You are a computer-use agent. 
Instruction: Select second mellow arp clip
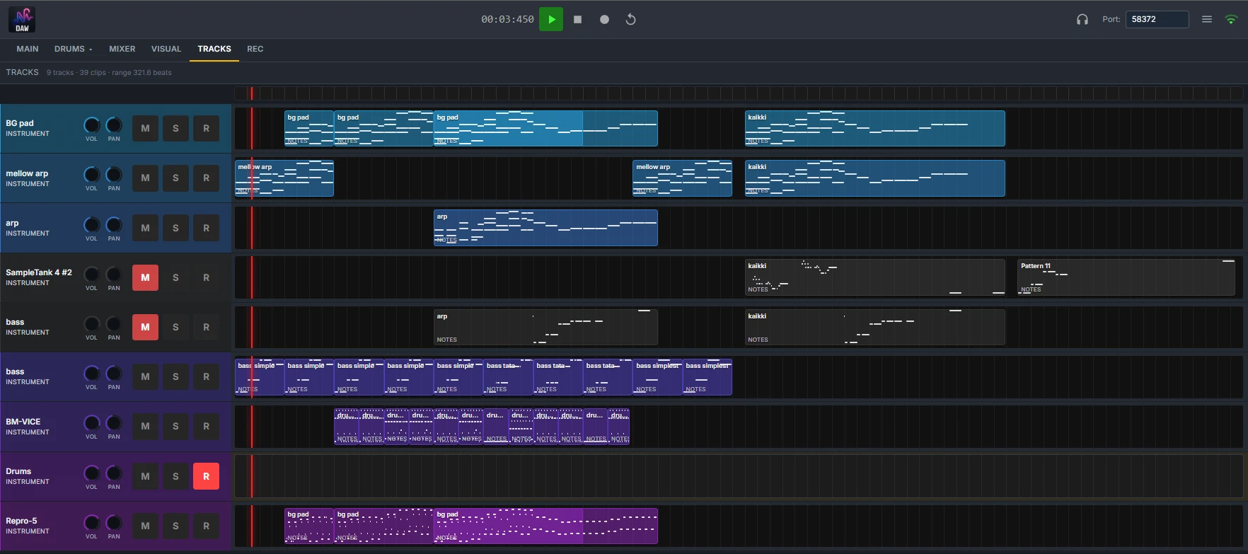682,178
